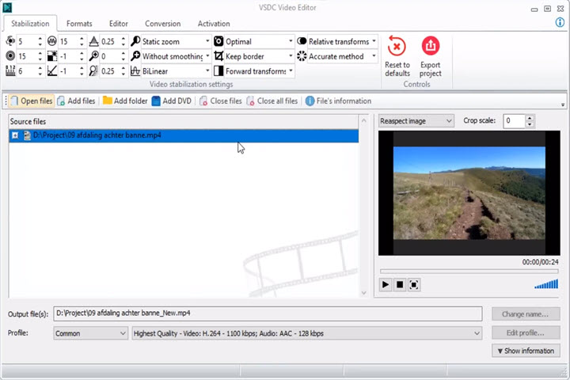Expand the source file tree node
Viewport: 570px width, 380px height.
point(16,136)
